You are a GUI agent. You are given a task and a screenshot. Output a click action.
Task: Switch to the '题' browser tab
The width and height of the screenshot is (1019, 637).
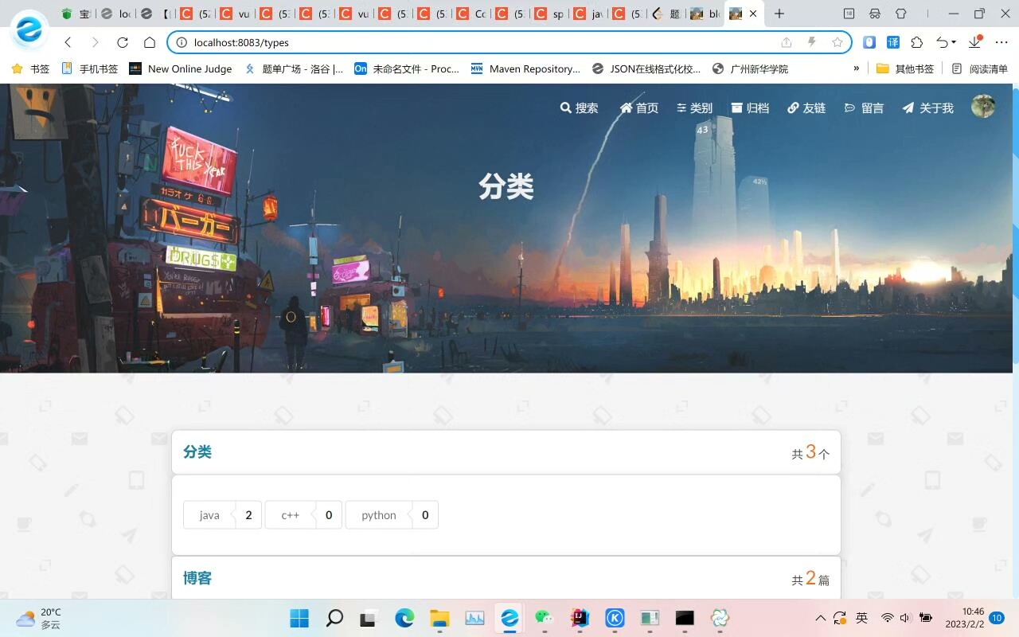pyautogui.click(x=667, y=14)
